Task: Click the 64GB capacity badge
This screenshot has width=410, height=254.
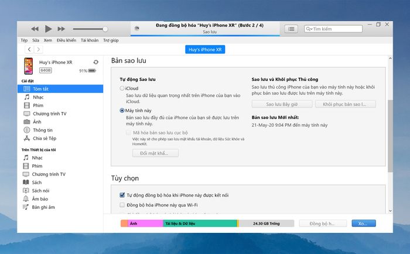Action: (46, 70)
